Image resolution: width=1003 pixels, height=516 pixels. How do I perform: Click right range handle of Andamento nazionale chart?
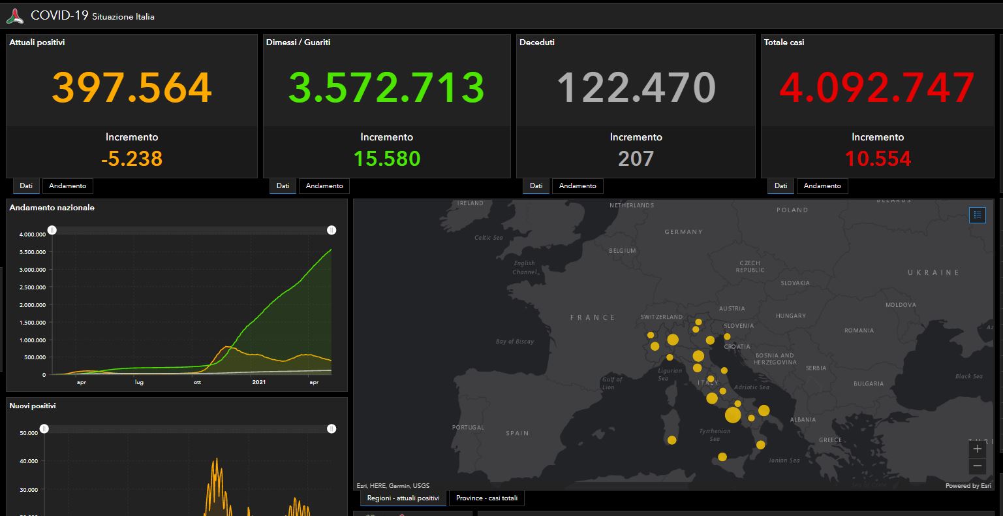point(332,230)
